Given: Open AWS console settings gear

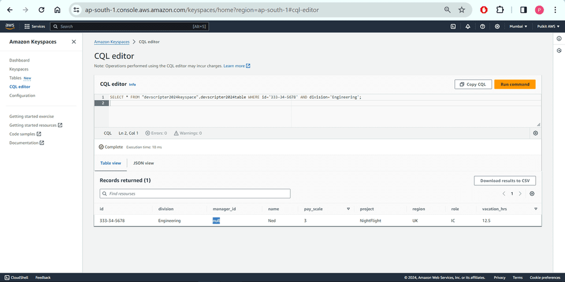Looking at the screenshot, I should [497, 26].
